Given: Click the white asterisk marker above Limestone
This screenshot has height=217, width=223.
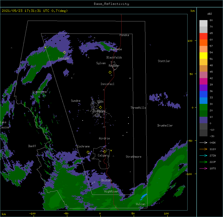Looking at the screenshot, I should (40, 89).
